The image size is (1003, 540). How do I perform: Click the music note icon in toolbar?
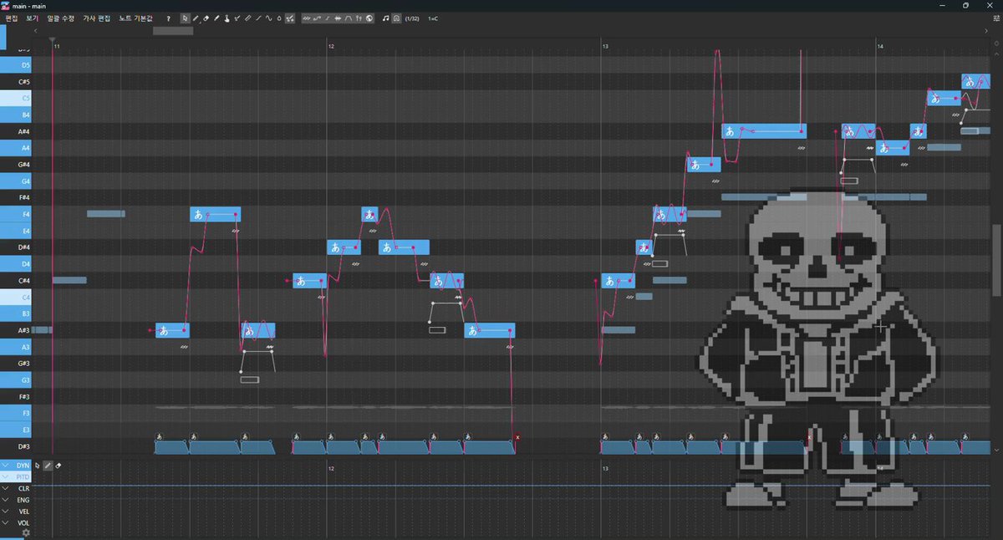point(385,18)
